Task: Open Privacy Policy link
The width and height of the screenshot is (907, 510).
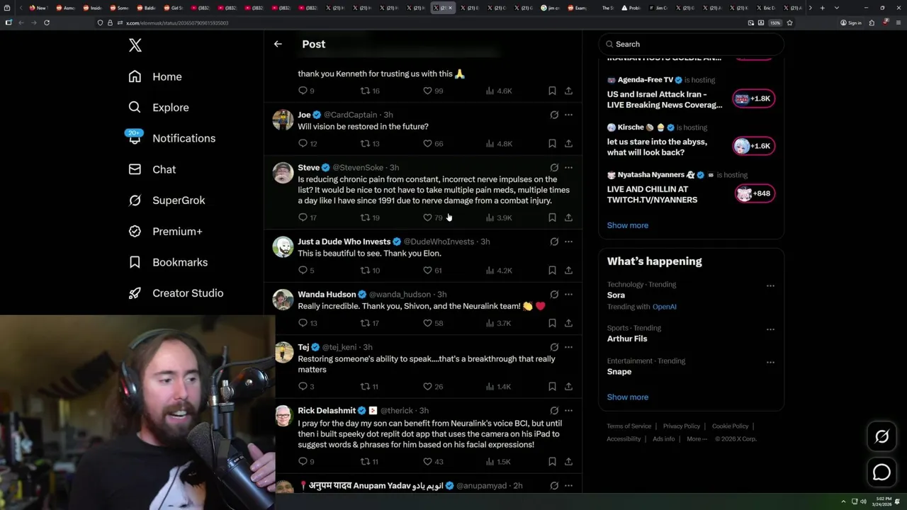Action: 682,426
